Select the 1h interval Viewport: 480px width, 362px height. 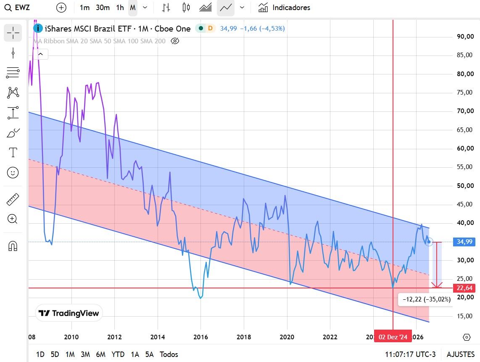click(120, 7)
